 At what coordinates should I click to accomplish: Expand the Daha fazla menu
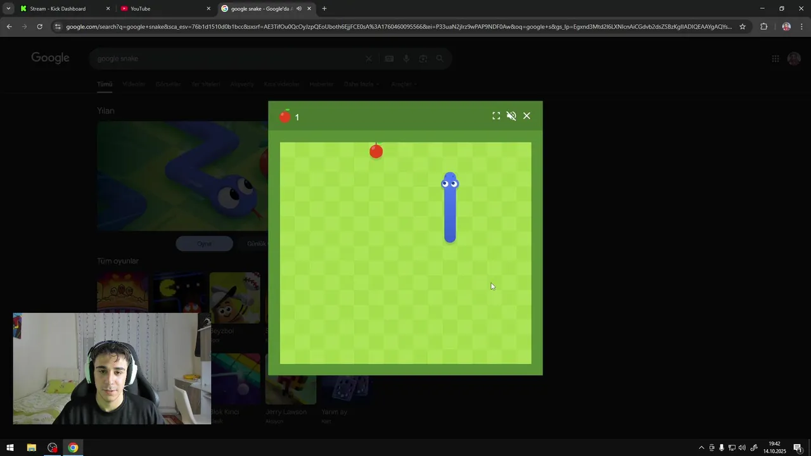(361, 84)
